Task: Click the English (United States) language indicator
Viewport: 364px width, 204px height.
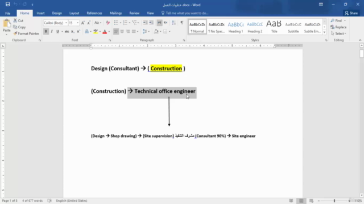Action: 72,201
